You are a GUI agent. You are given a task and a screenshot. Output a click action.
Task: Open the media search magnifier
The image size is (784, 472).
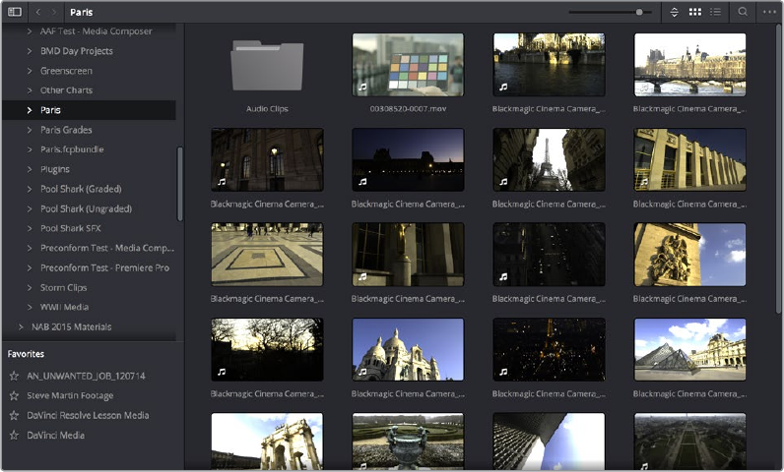743,12
